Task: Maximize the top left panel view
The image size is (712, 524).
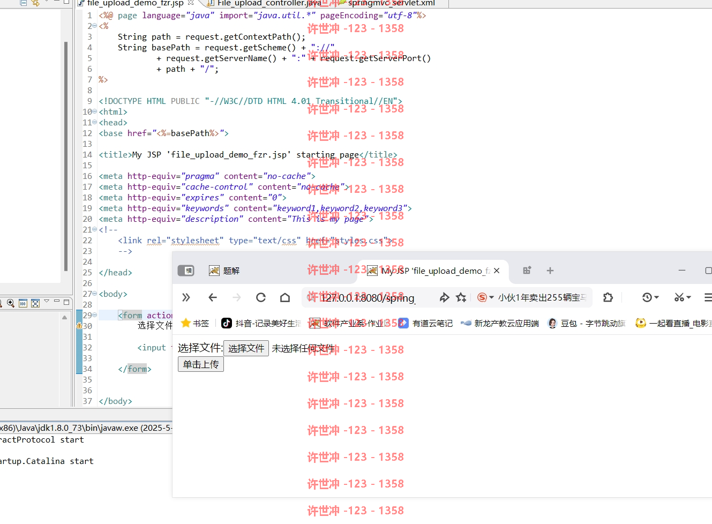Action: [66, 2]
